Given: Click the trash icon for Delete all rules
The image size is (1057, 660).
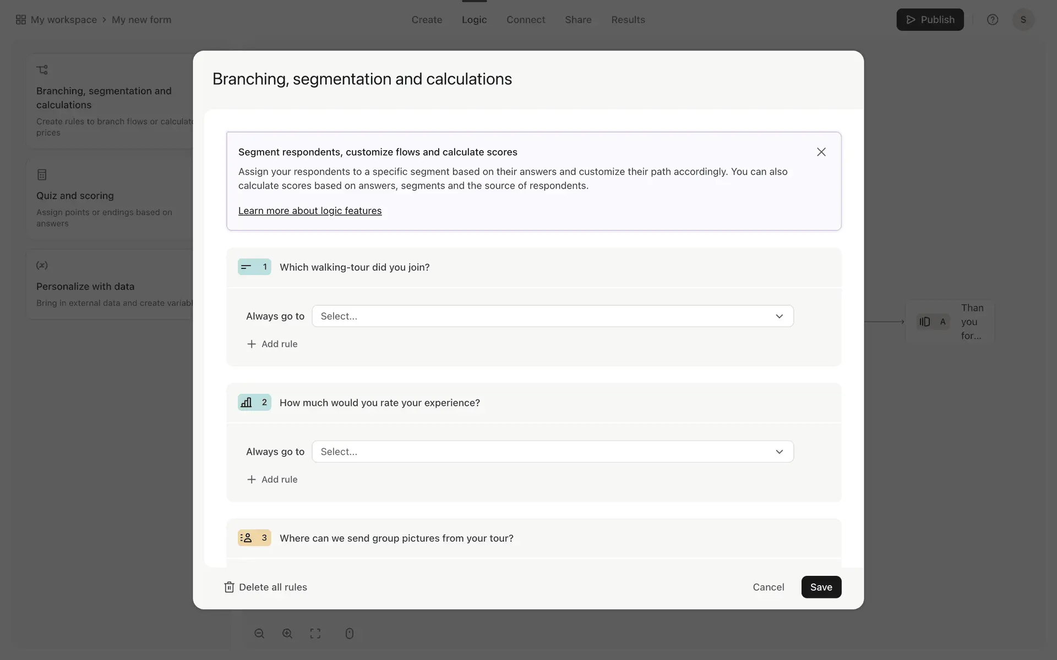Looking at the screenshot, I should [x=229, y=587].
